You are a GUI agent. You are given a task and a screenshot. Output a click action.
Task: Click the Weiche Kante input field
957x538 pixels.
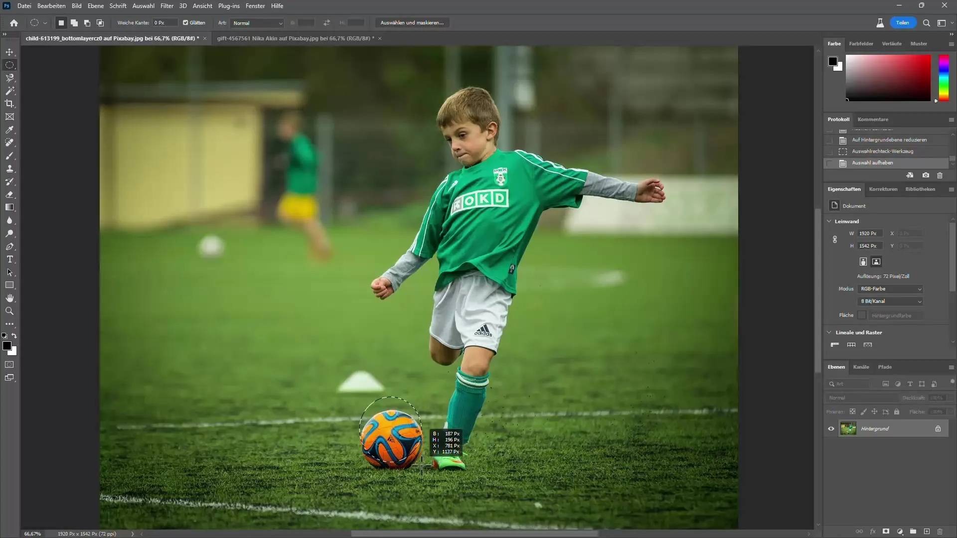click(x=164, y=23)
